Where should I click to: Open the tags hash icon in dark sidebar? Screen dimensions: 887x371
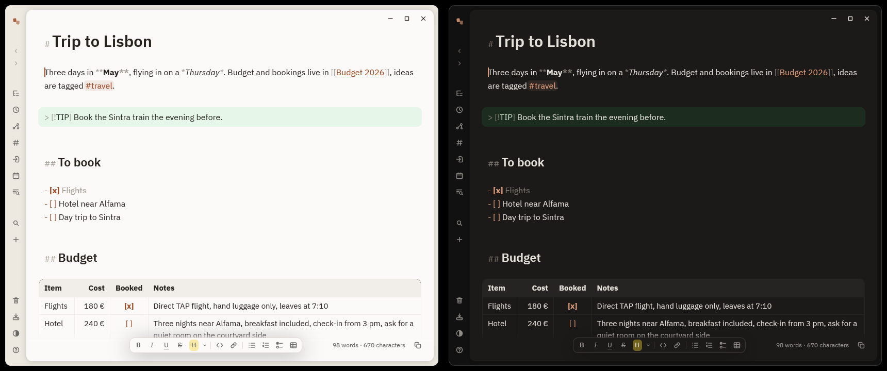[459, 143]
